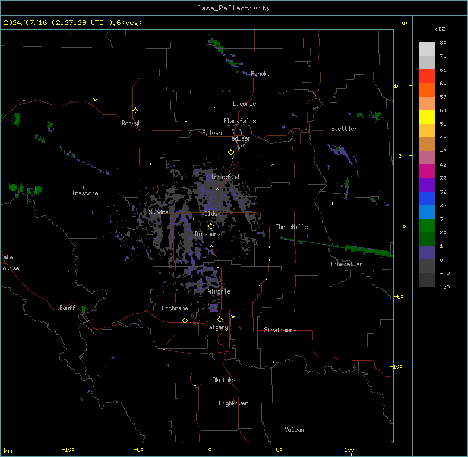
Task: Click the horizontal axis -100 tick label
Action: pos(68,450)
